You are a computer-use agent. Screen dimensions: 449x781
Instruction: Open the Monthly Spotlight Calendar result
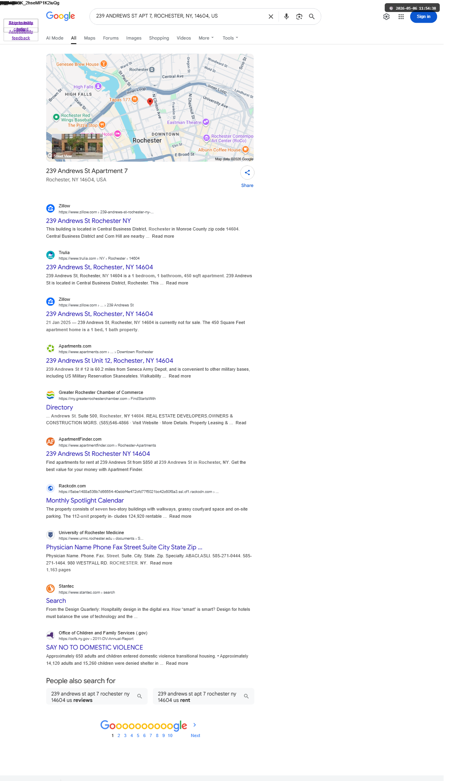[x=85, y=501]
